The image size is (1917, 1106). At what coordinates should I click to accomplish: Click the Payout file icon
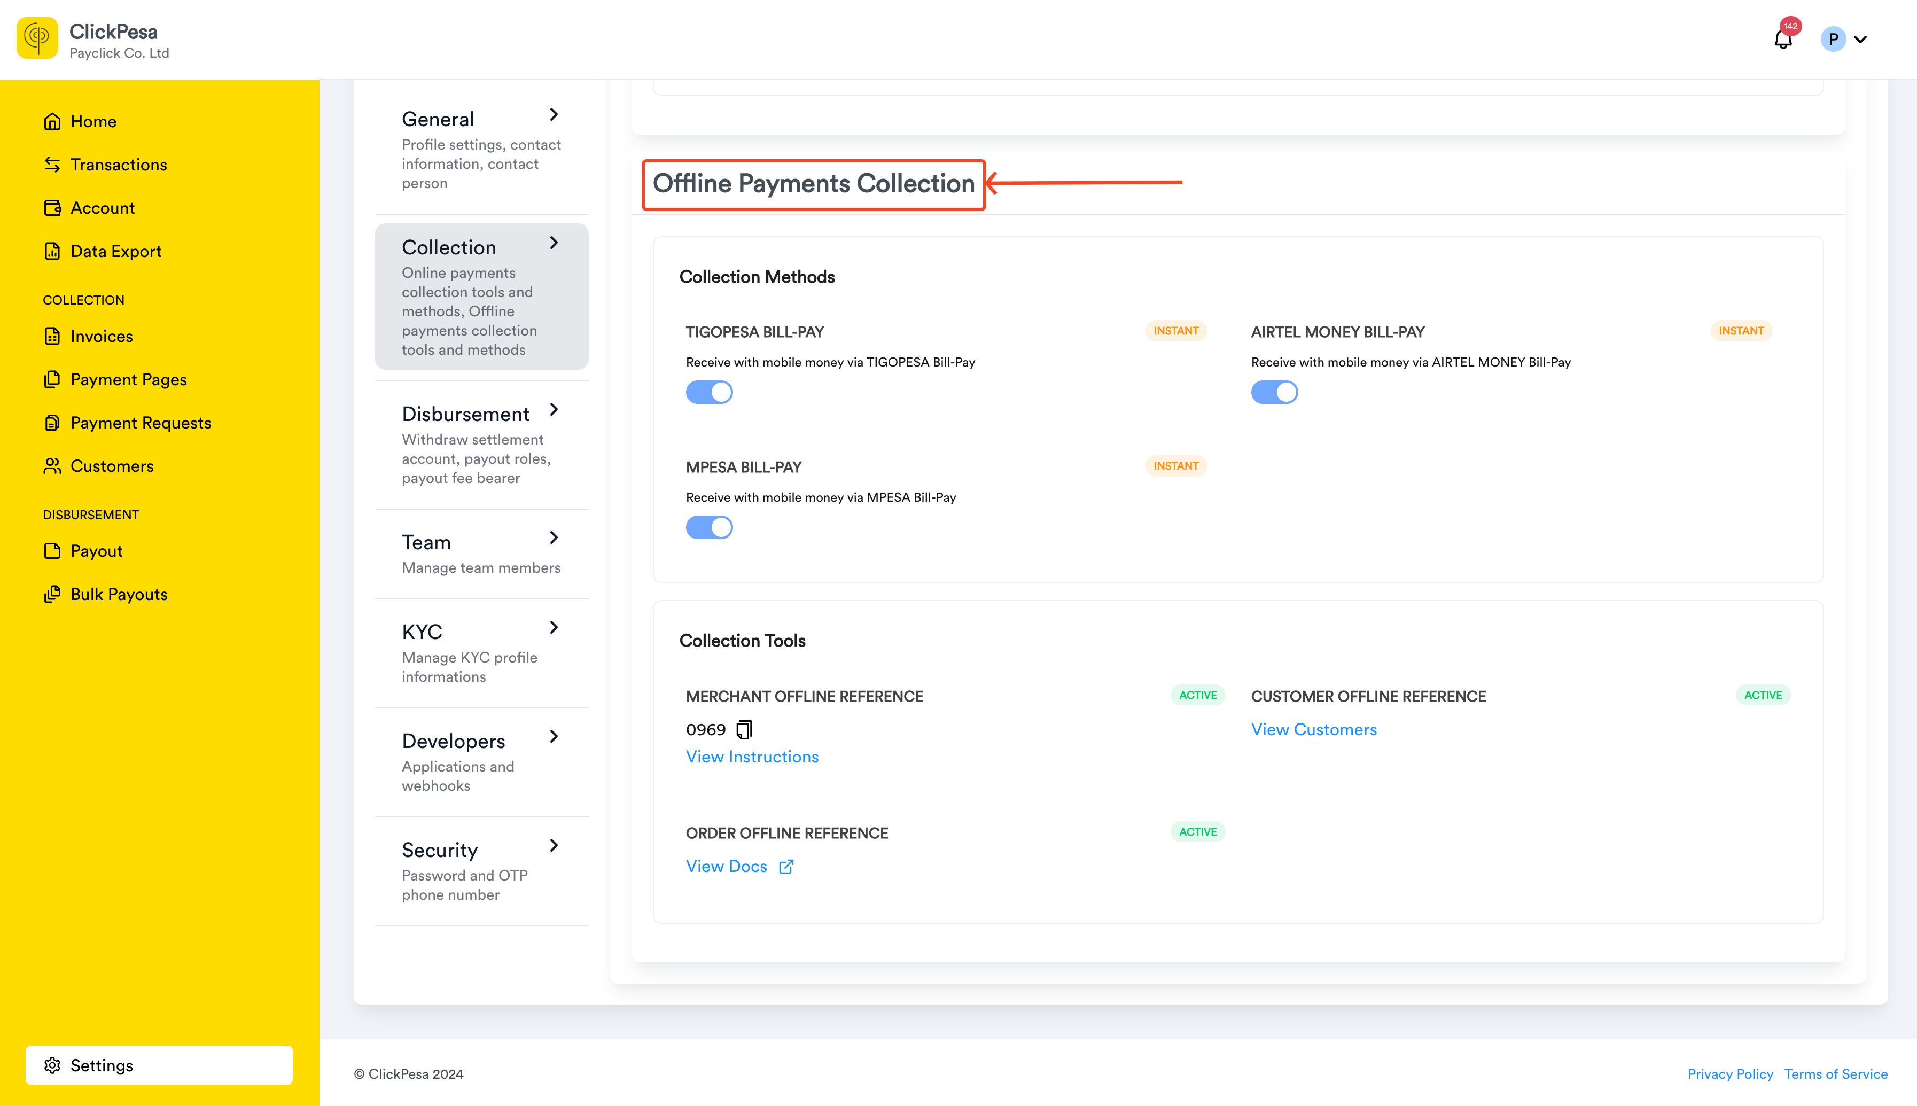click(x=52, y=551)
